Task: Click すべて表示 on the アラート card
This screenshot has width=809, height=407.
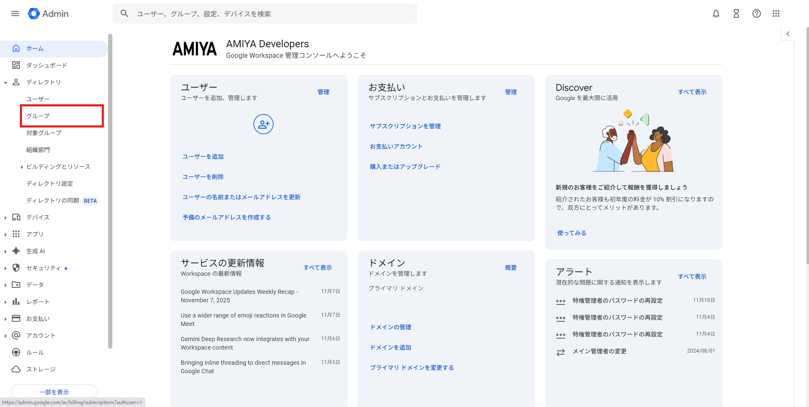Action: (692, 276)
